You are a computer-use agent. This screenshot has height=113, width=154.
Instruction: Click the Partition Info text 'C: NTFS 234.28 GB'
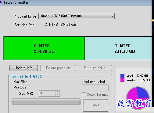[x=60, y=25]
